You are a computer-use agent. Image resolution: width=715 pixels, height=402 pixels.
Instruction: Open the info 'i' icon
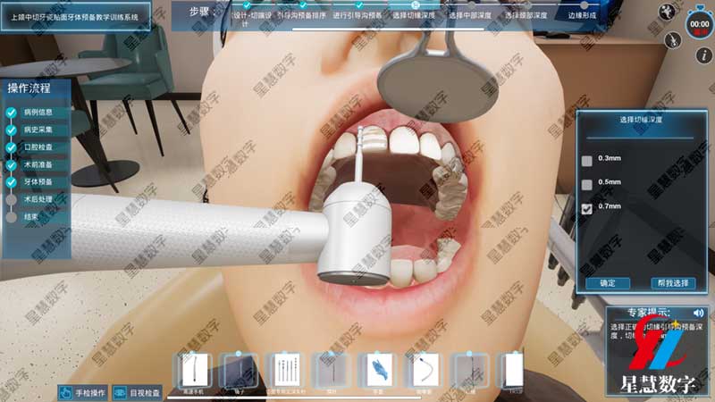[x=703, y=55]
